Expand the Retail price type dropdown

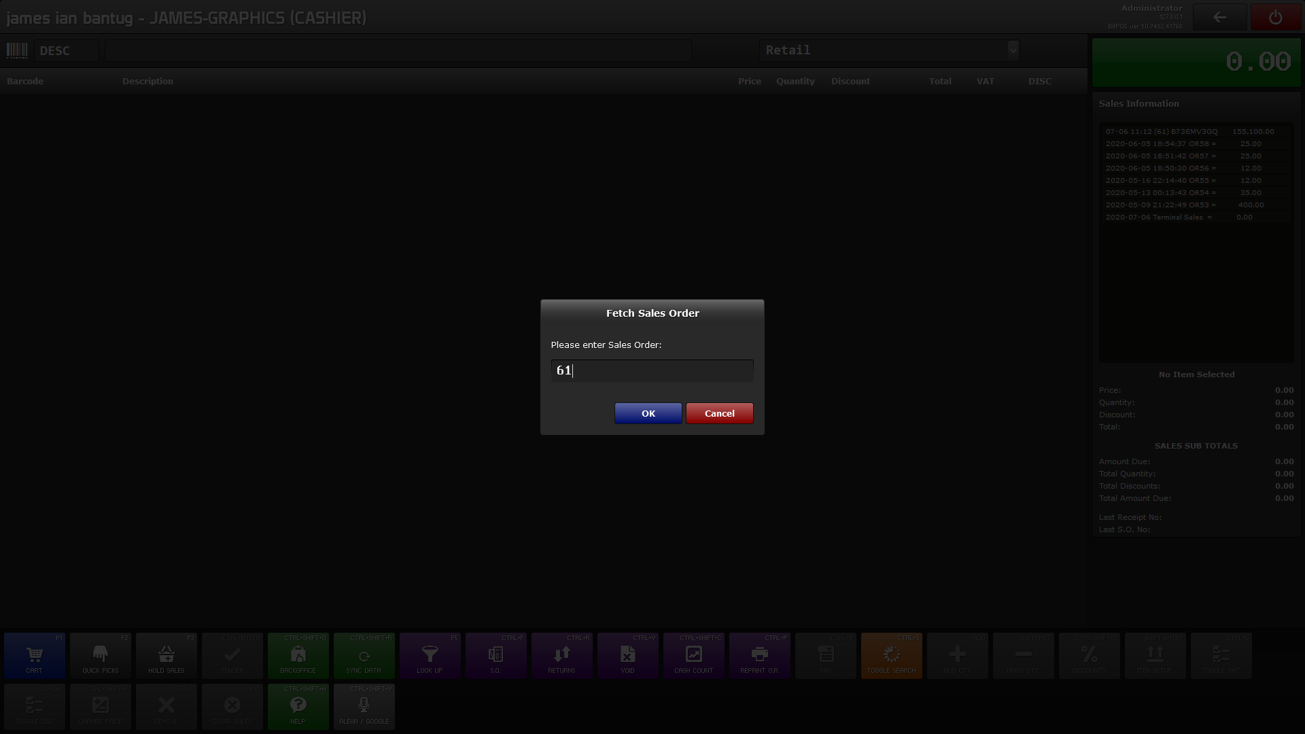coord(1013,50)
